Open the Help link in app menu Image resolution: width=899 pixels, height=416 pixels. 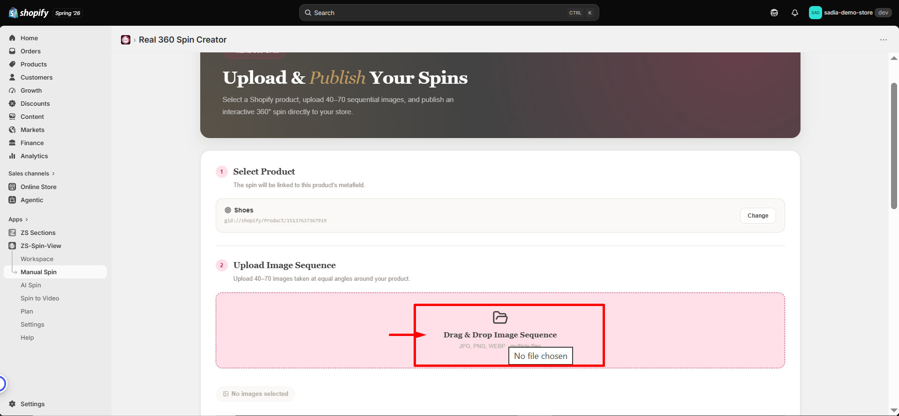pyautogui.click(x=27, y=337)
